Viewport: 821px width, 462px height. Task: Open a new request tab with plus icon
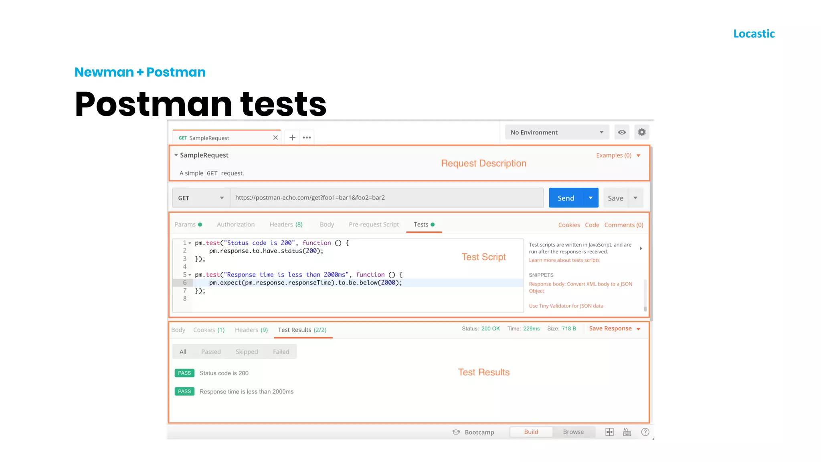(293, 138)
